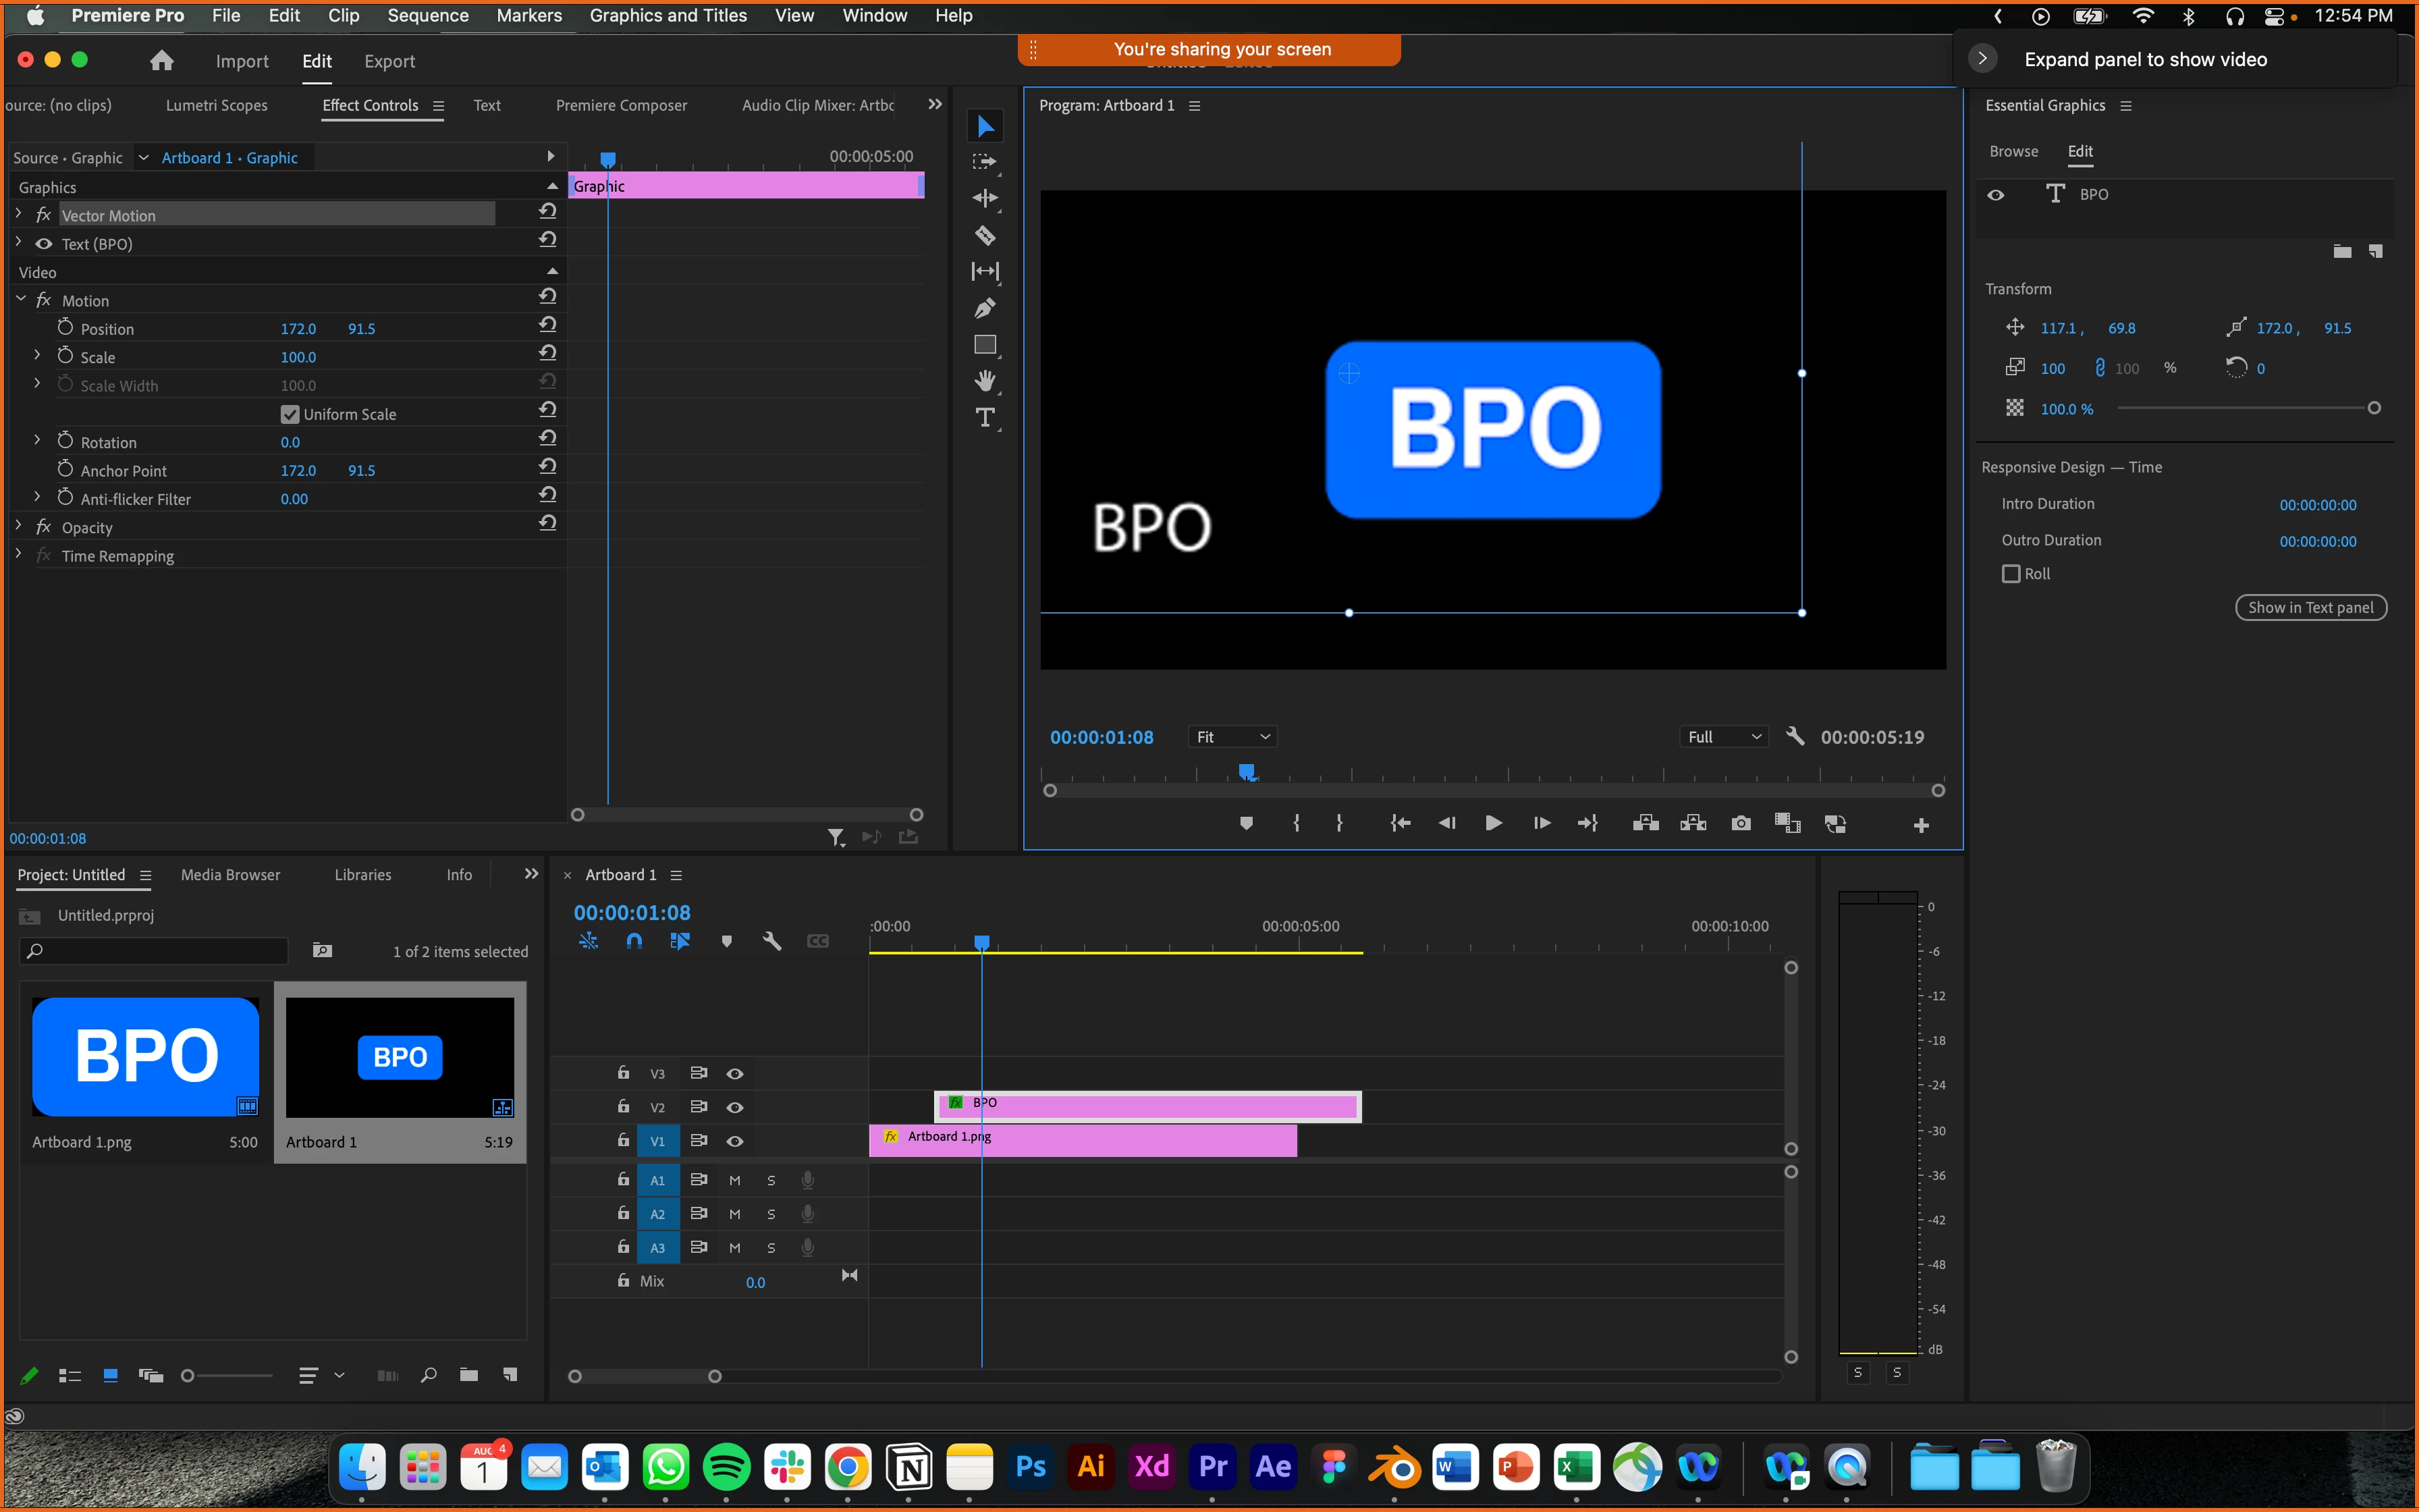Solo audio track A2
Viewport: 2419px width, 1512px height.
coord(771,1214)
